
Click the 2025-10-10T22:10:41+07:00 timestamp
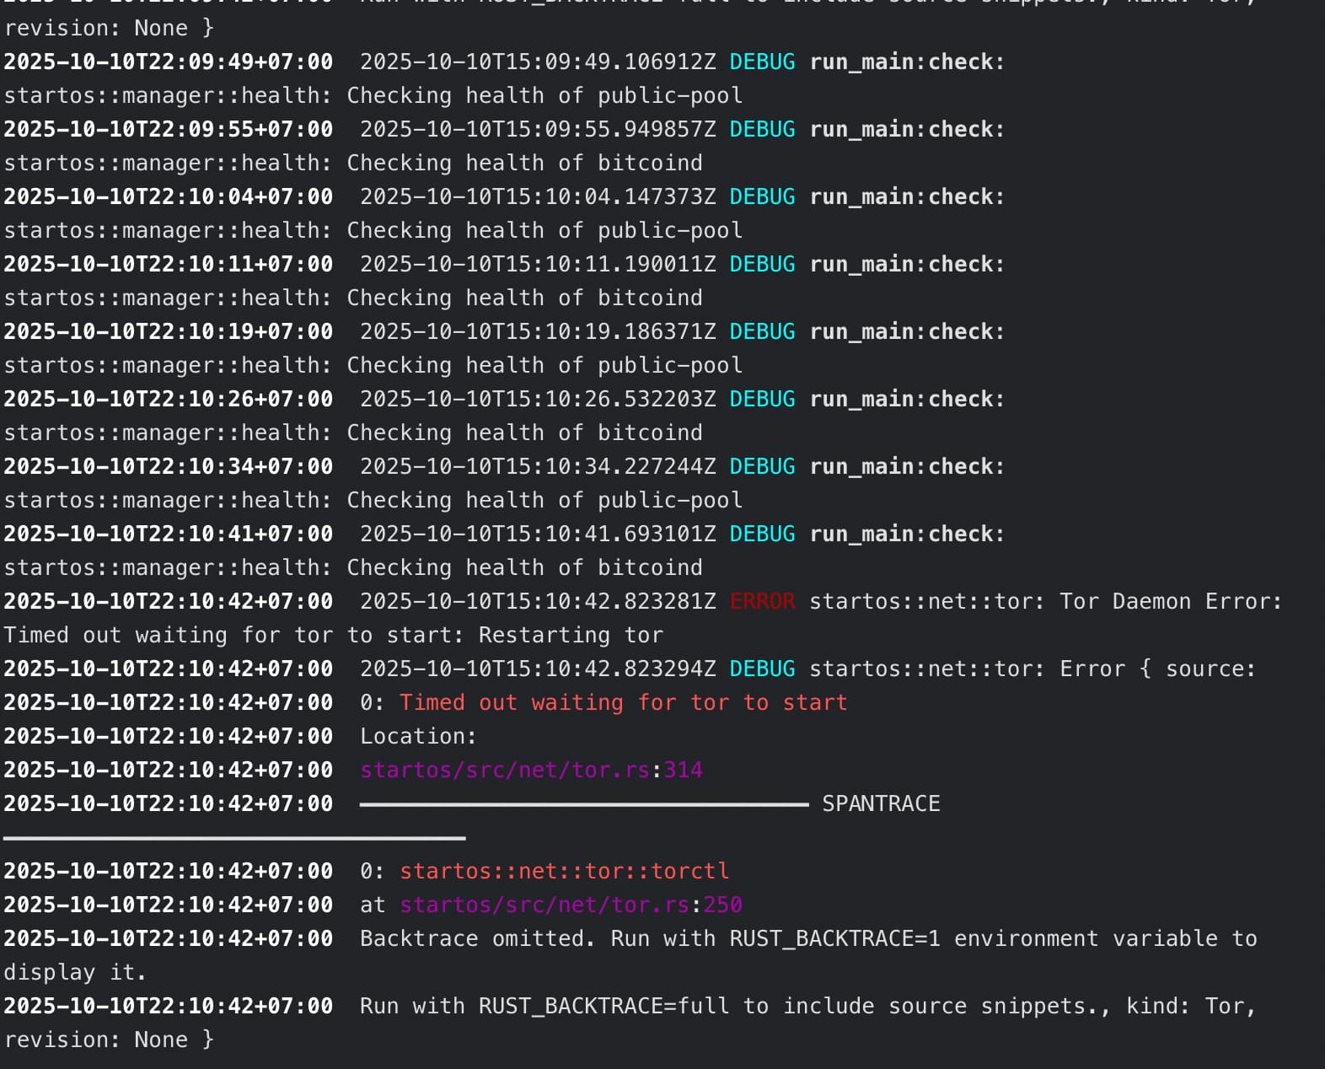point(169,534)
